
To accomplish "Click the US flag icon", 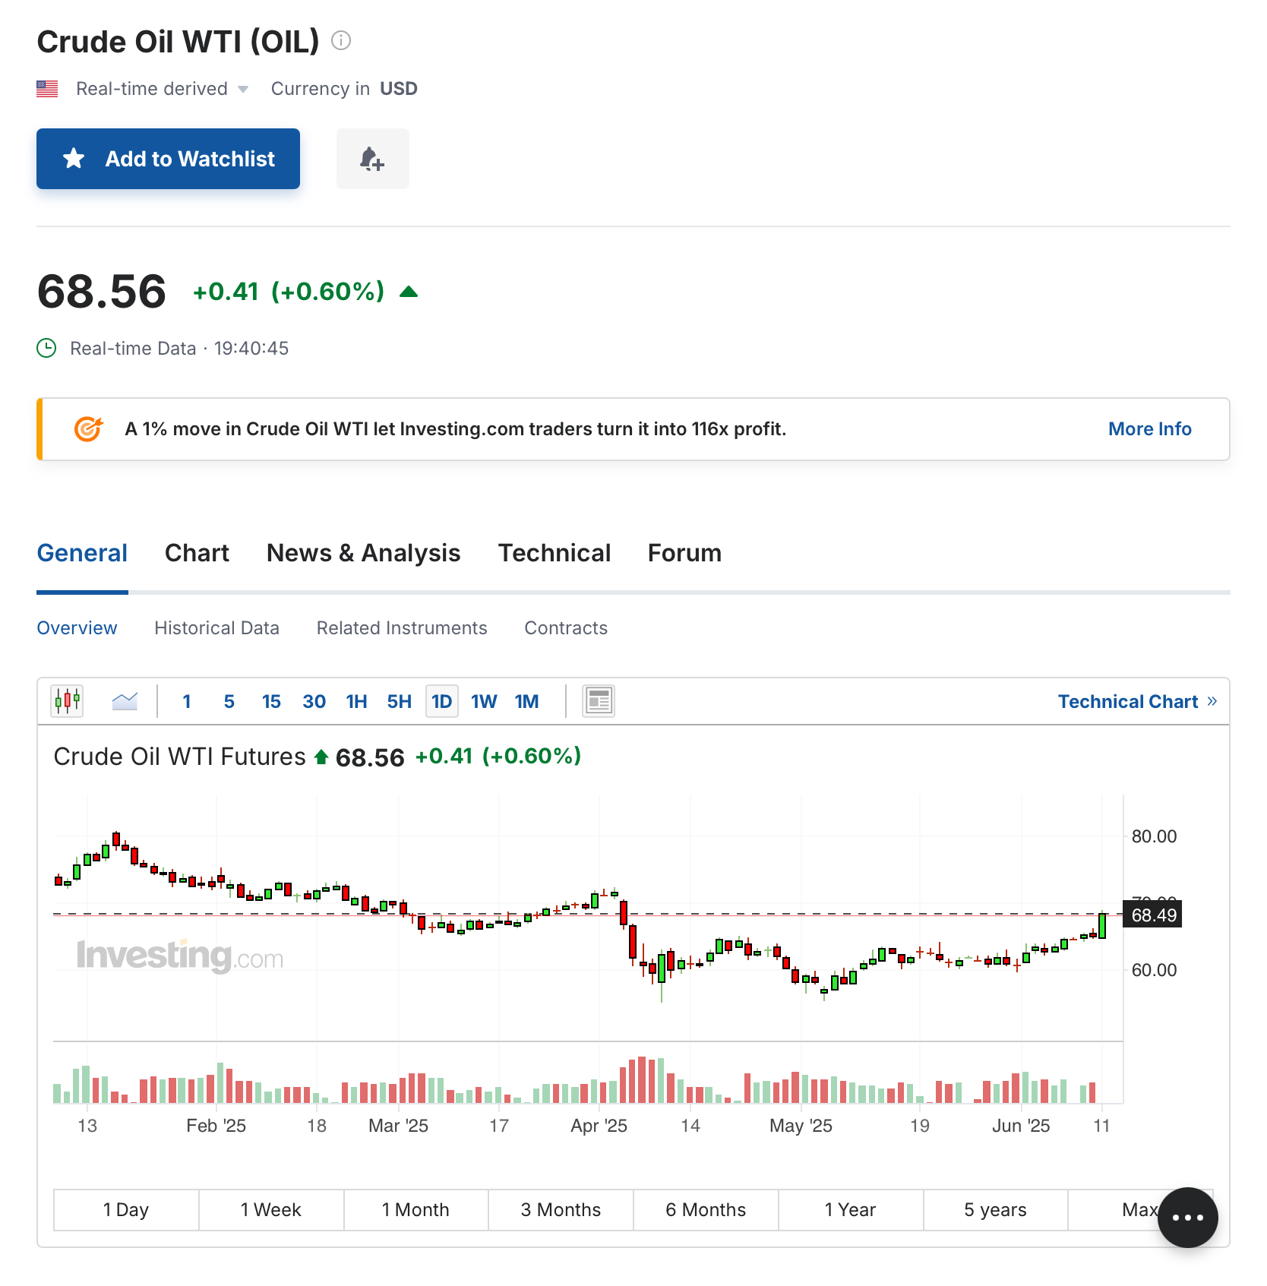I will [x=47, y=89].
